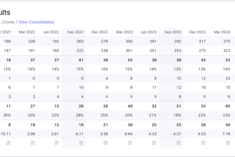Open the Mar 2024 quarterly PDF icon
235x157 pixels.
pyautogui.click(x=228, y=143)
